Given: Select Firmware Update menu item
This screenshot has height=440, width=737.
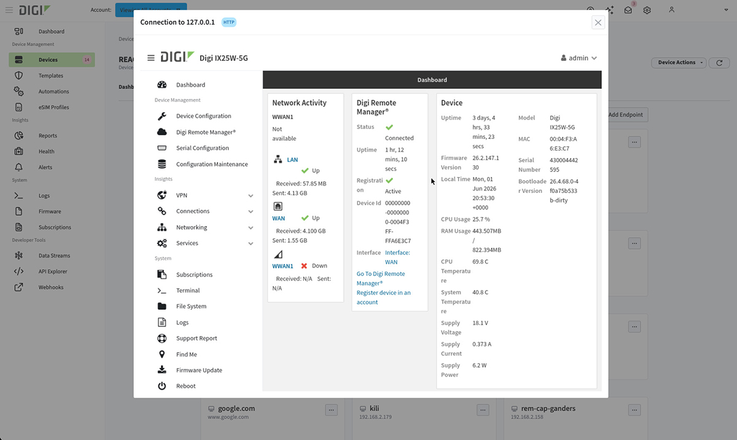Looking at the screenshot, I should pos(199,371).
